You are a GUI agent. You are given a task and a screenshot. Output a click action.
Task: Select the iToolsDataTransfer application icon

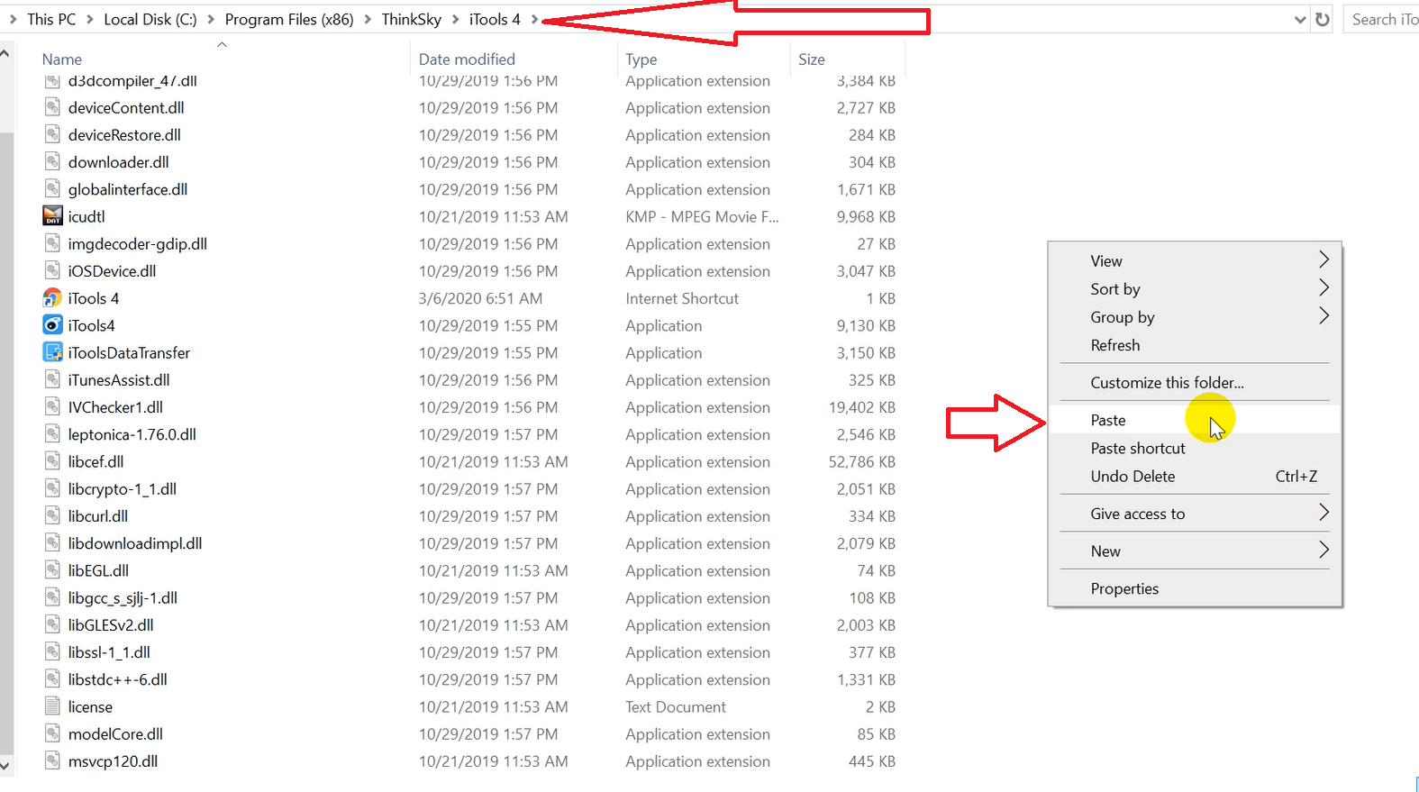(53, 352)
